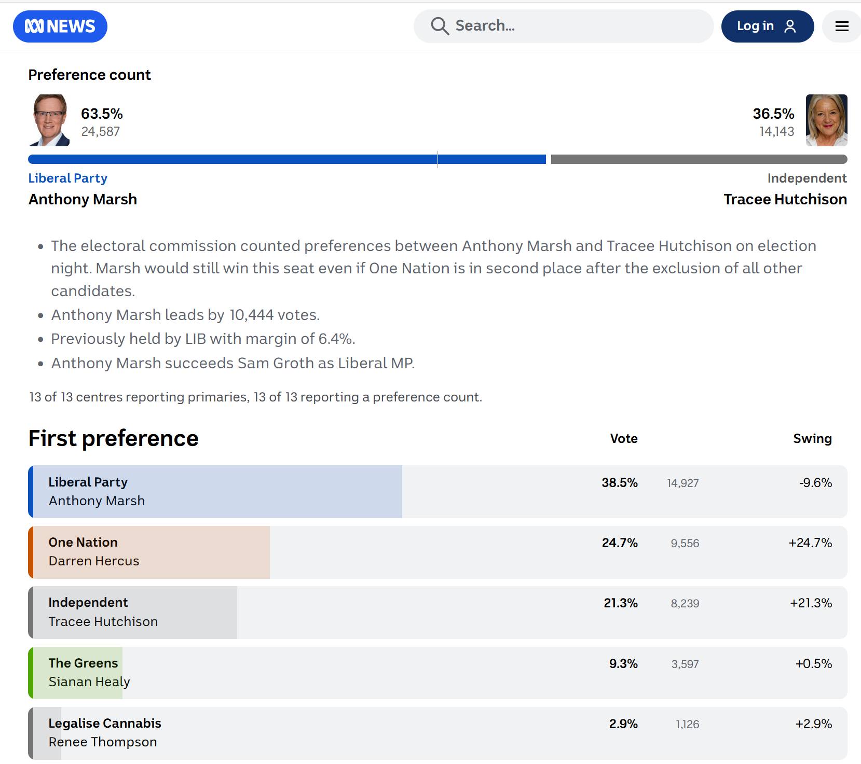Screen dimensions: 861x764
Task: Click the 9,556 One Nation vote count
Action: [685, 544]
